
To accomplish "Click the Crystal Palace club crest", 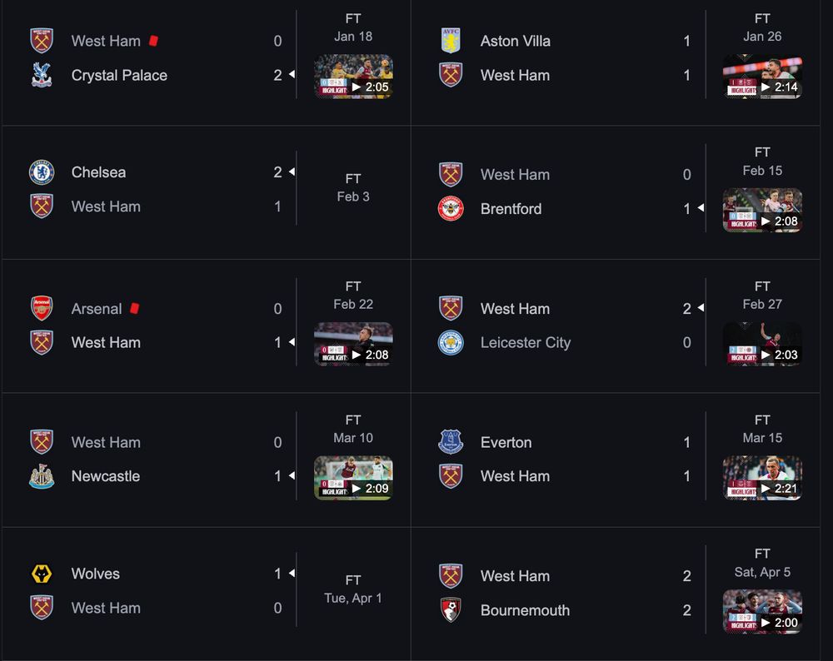I will [42, 75].
